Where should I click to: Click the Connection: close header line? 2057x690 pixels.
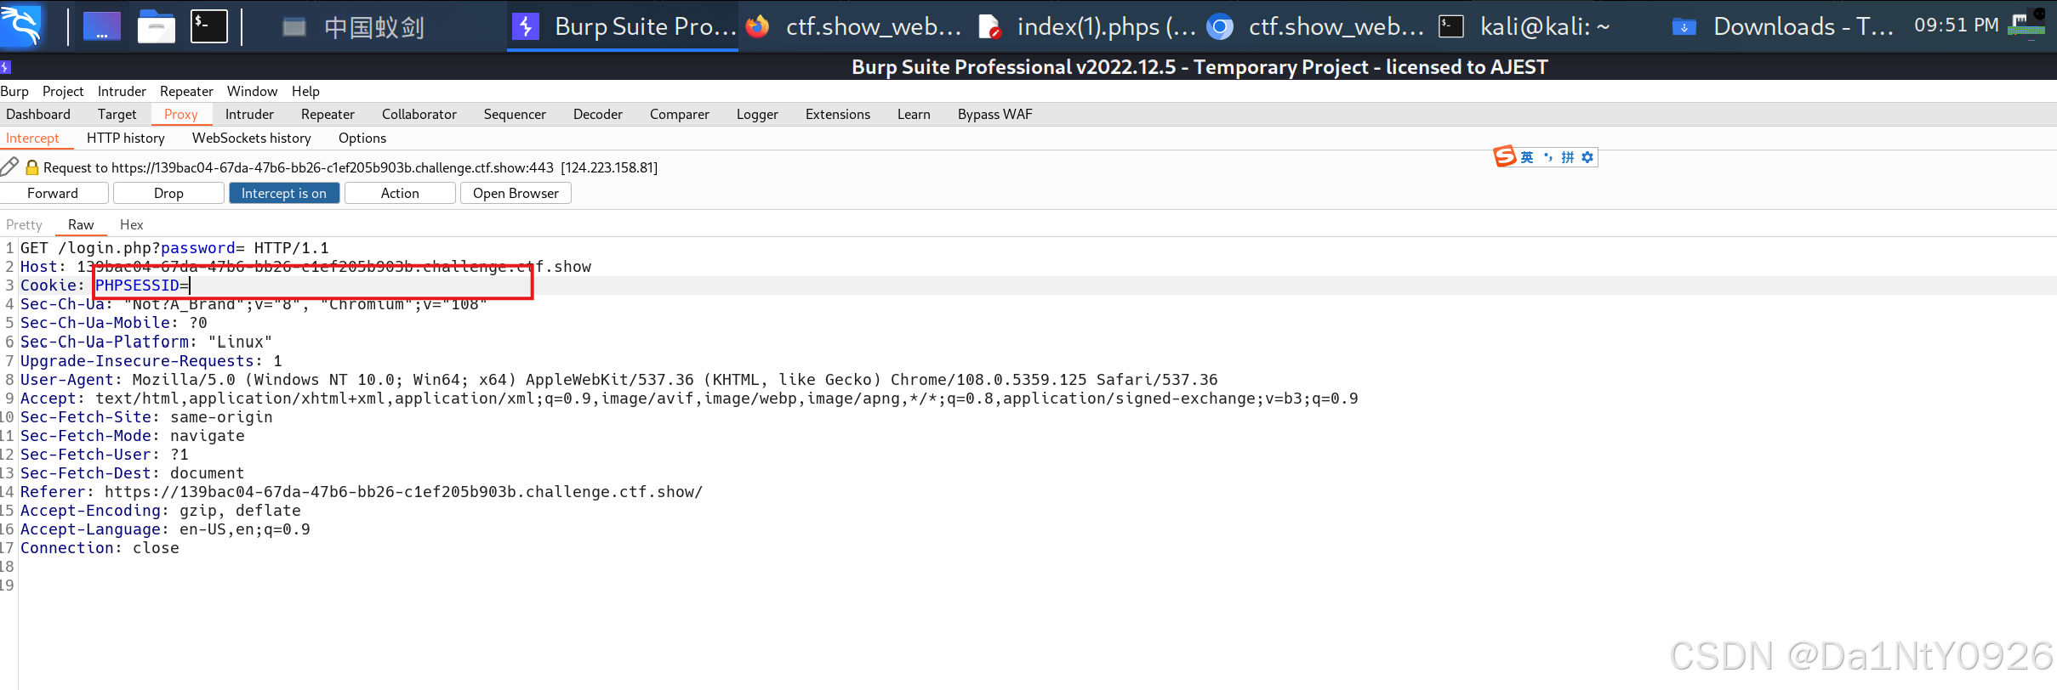tap(100, 548)
